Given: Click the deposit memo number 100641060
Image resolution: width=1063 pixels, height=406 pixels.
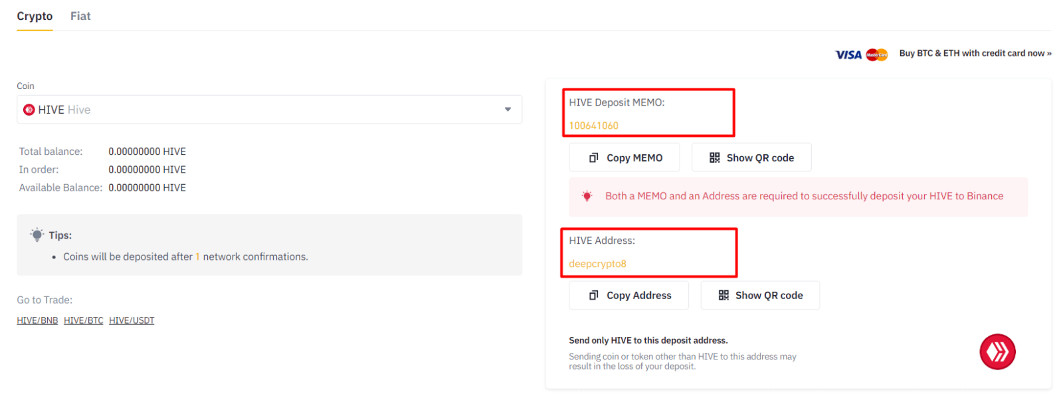Looking at the screenshot, I should [593, 126].
